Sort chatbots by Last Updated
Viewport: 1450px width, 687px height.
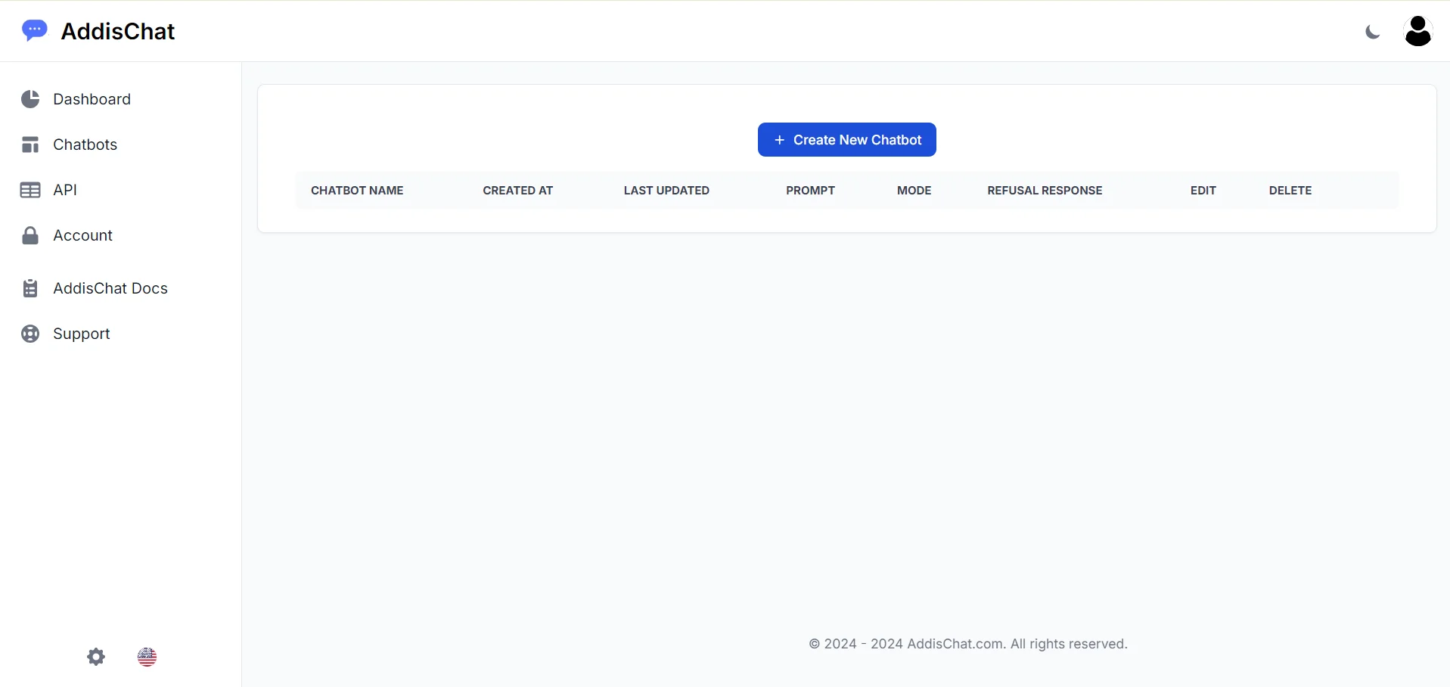[x=666, y=190]
